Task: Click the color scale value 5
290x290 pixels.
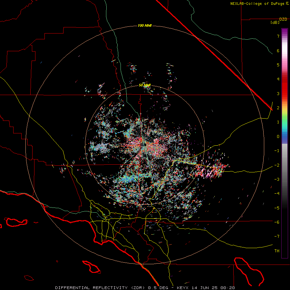Action: coord(278,65)
